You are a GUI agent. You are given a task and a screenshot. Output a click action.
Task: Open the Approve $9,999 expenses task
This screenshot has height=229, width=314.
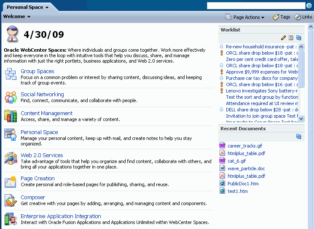(262, 72)
